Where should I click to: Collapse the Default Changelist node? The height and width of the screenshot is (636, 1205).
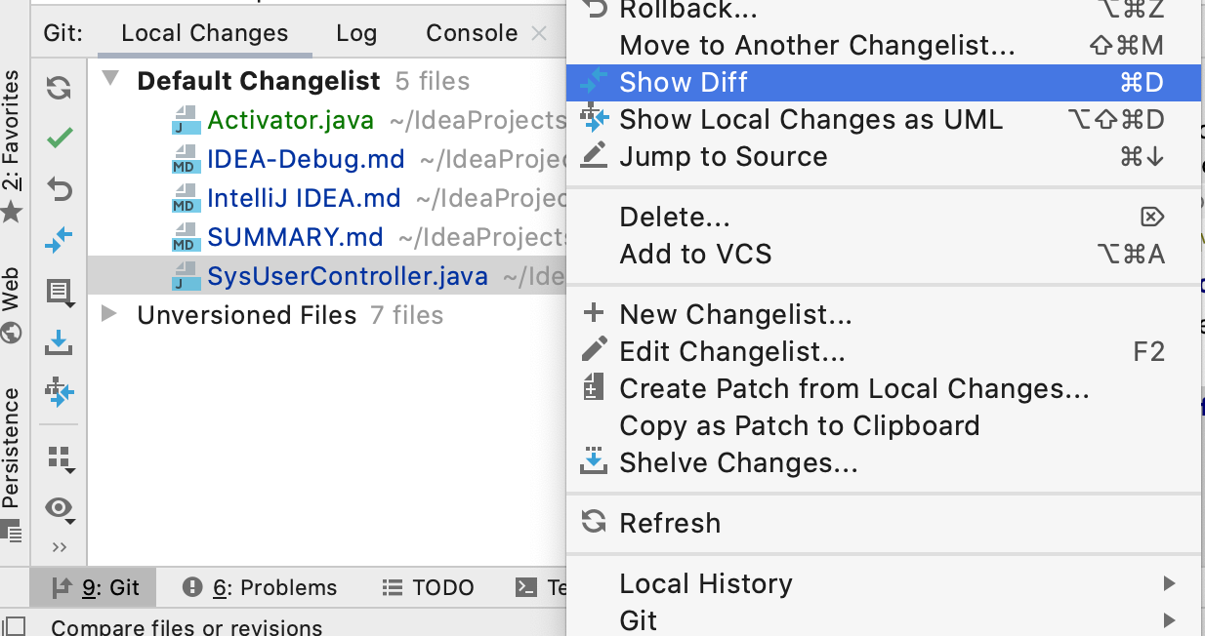pos(110,79)
